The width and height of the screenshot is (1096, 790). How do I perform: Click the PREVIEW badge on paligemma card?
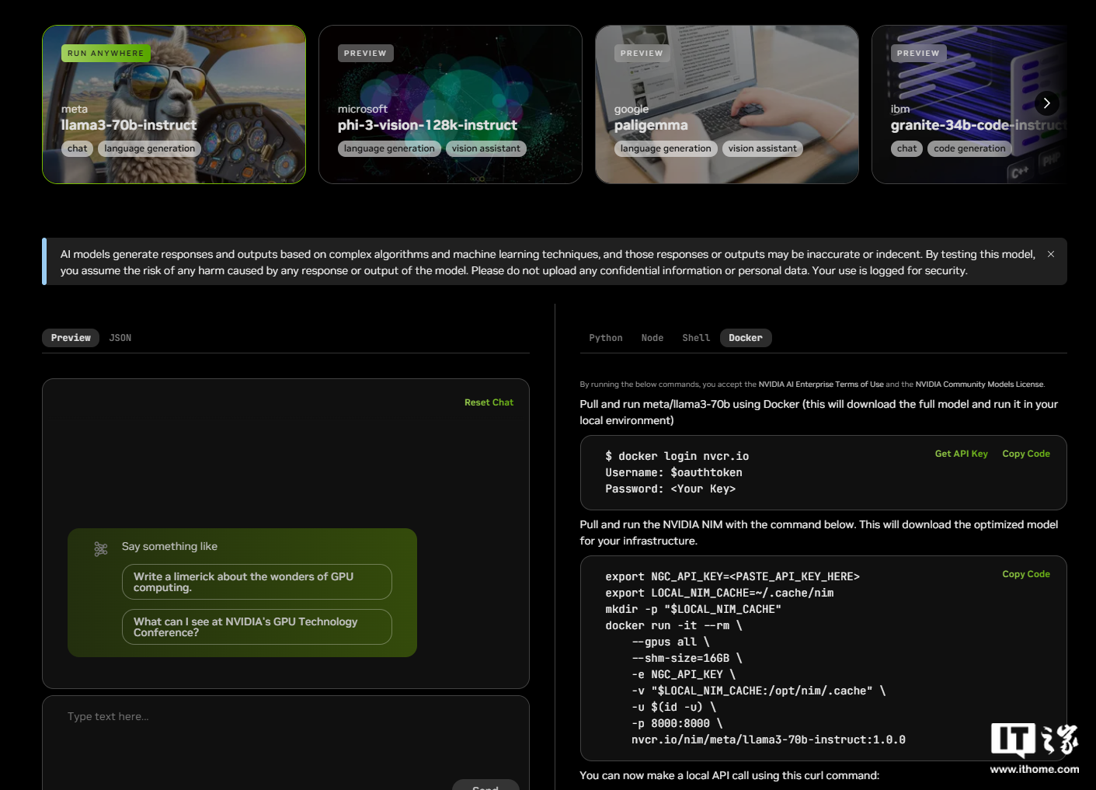642,54
